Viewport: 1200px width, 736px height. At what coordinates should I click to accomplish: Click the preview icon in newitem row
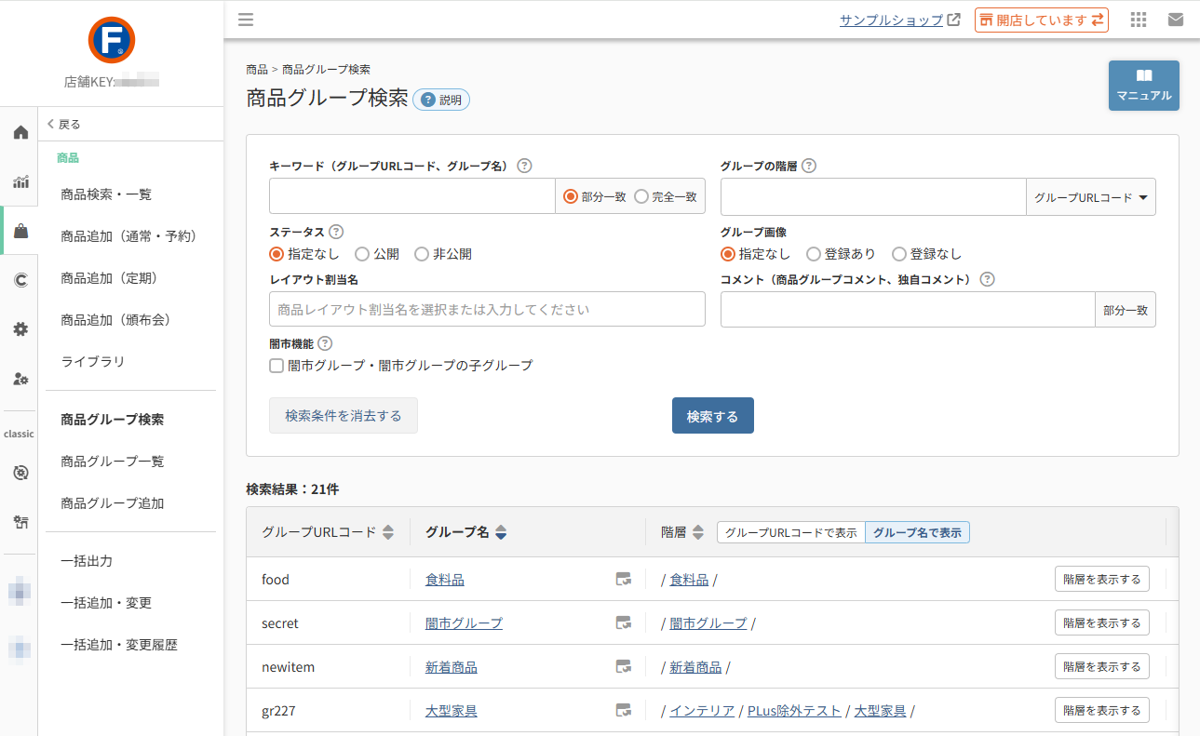[x=624, y=666]
